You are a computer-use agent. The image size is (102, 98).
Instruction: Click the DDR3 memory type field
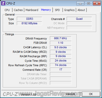pos(29,19)
